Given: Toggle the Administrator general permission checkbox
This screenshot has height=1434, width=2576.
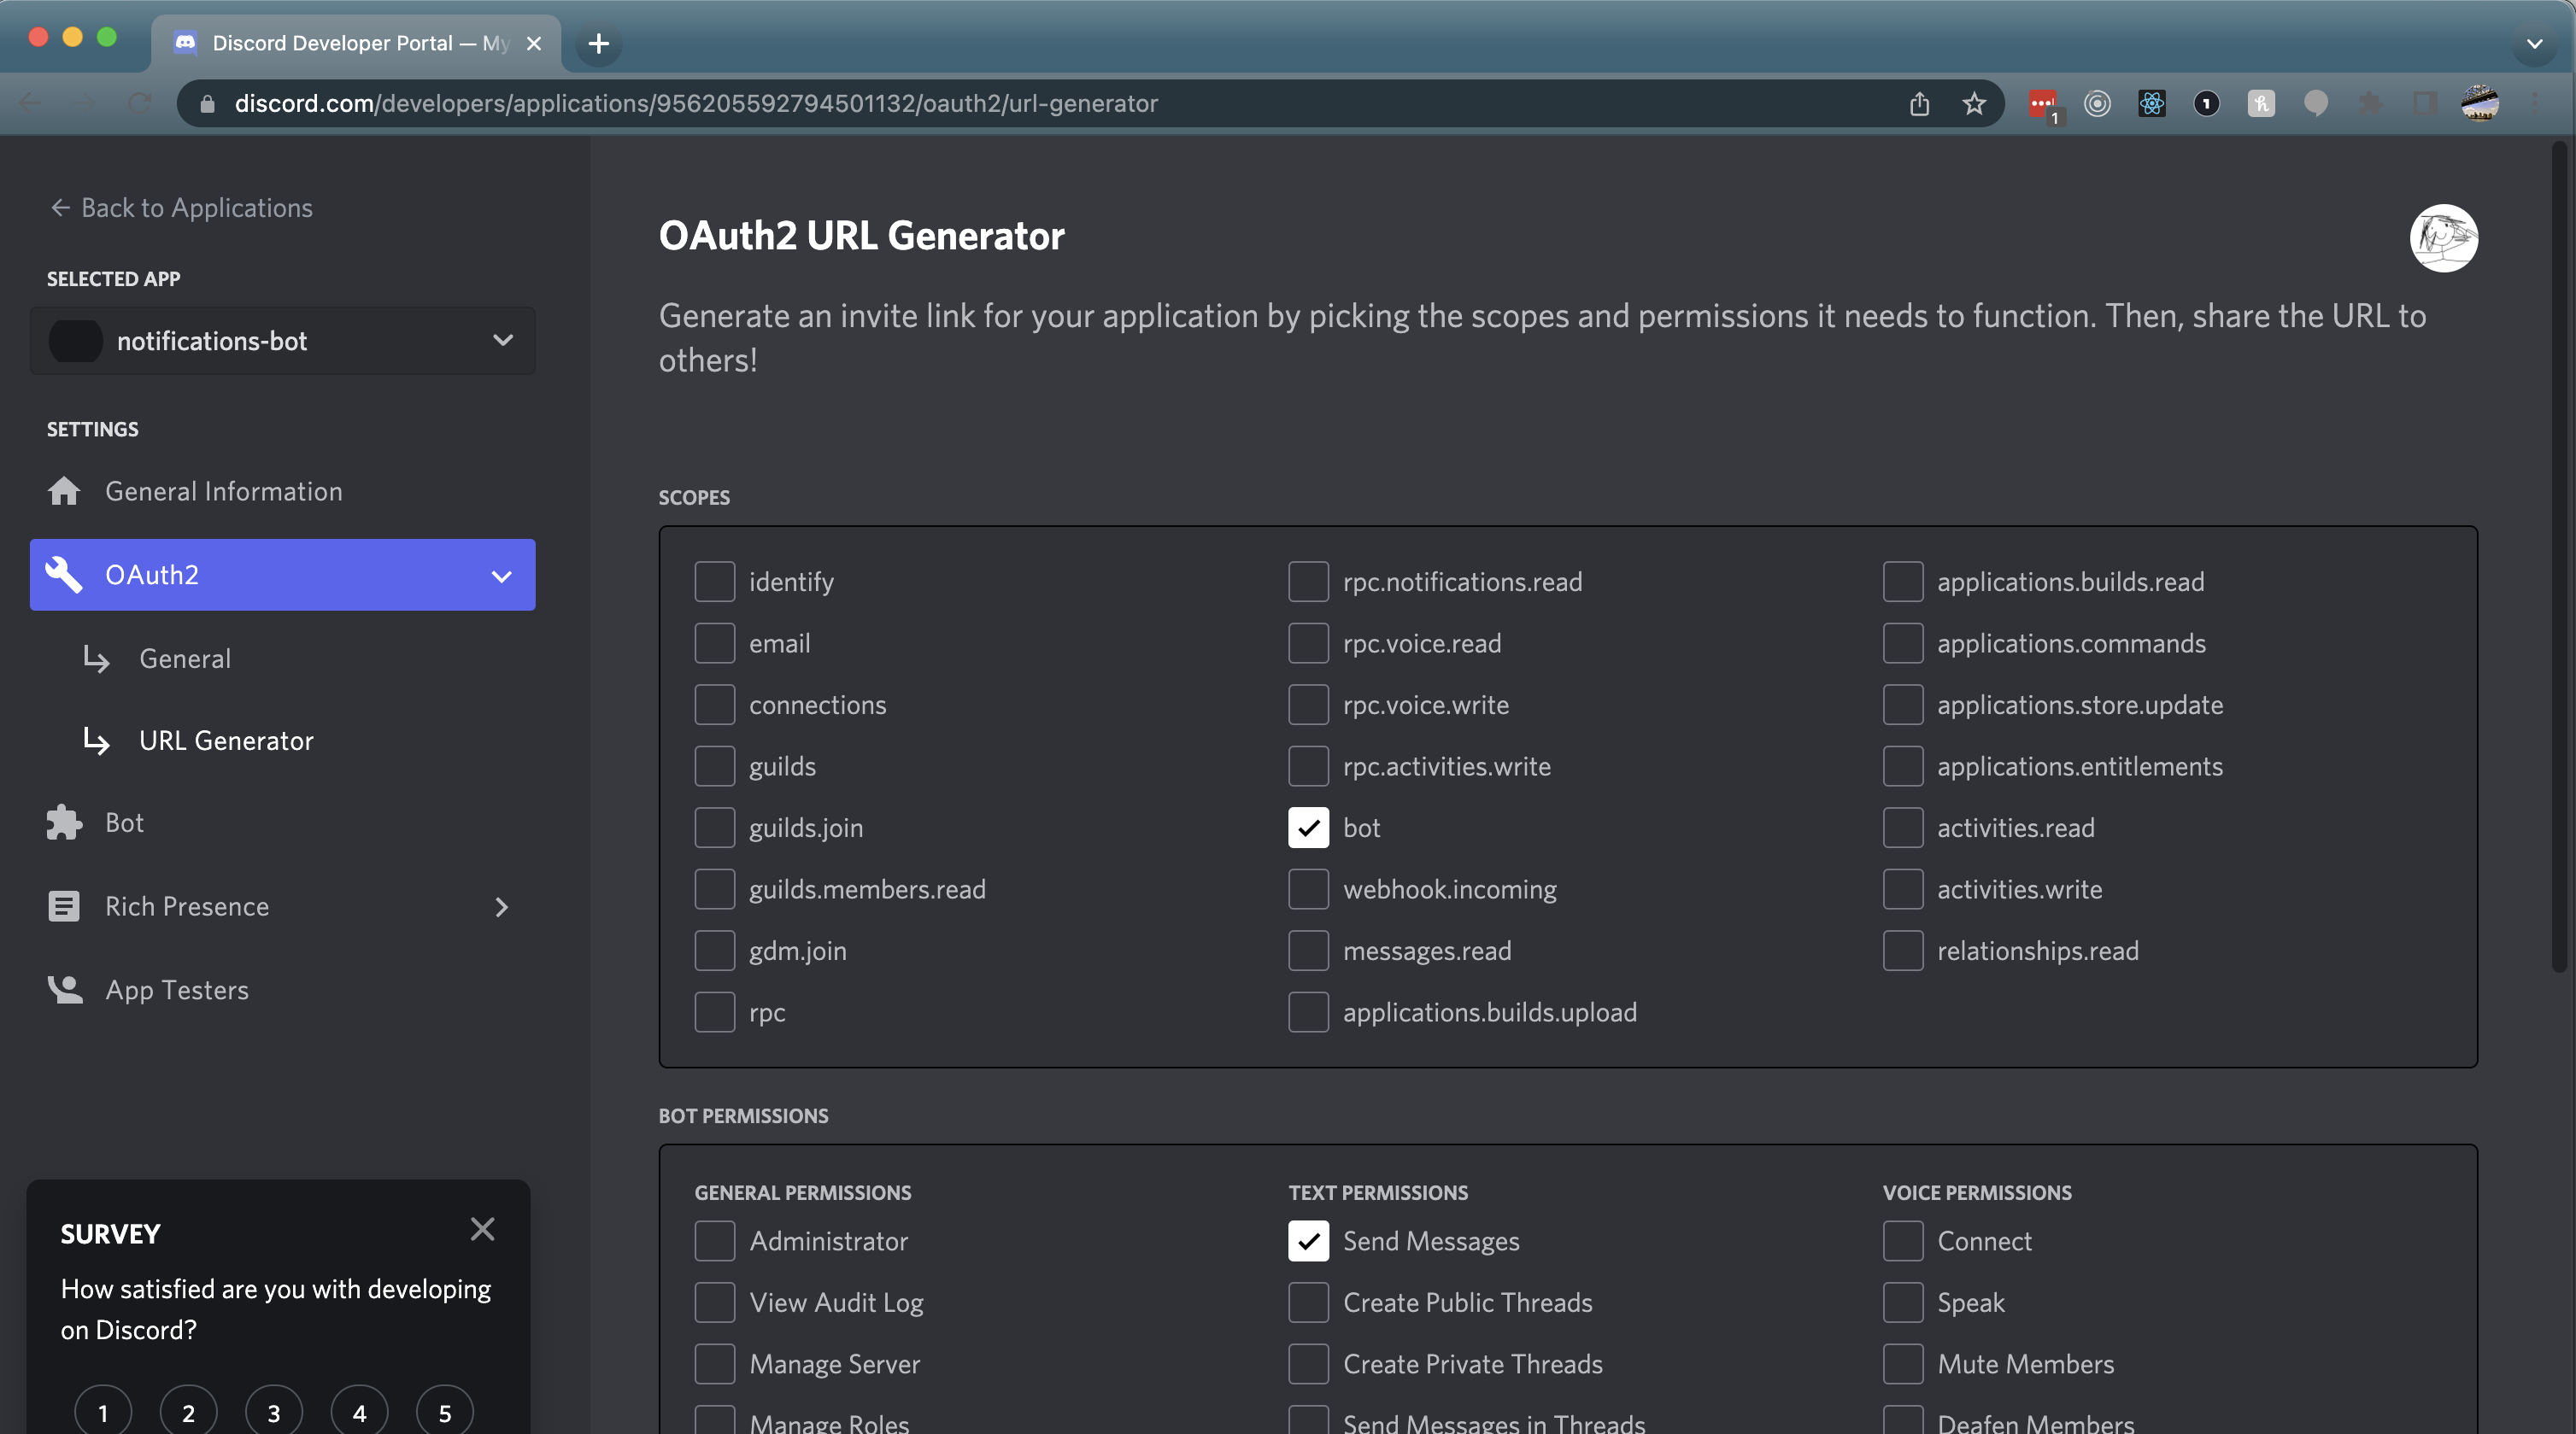Looking at the screenshot, I should coord(713,1240).
